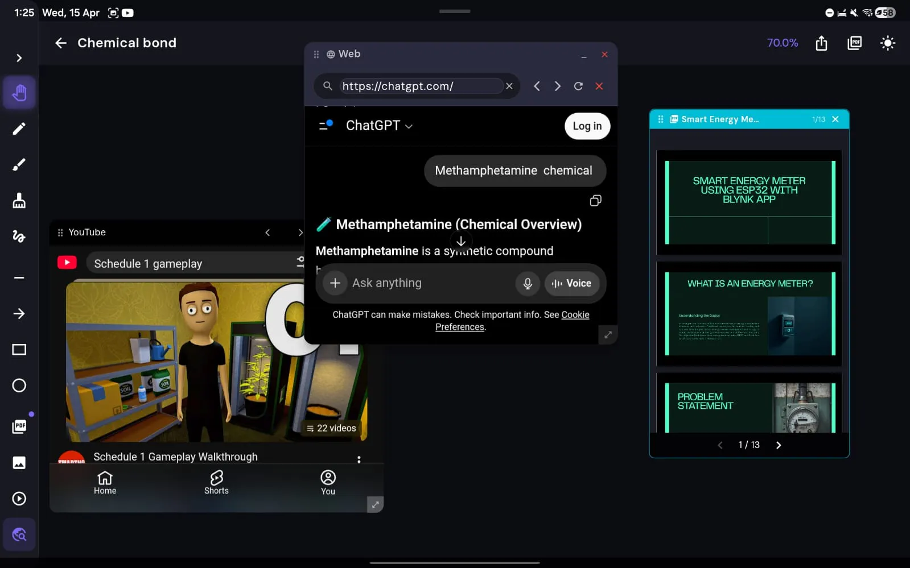Select the eraser tool
910x568 pixels.
click(x=19, y=201)
